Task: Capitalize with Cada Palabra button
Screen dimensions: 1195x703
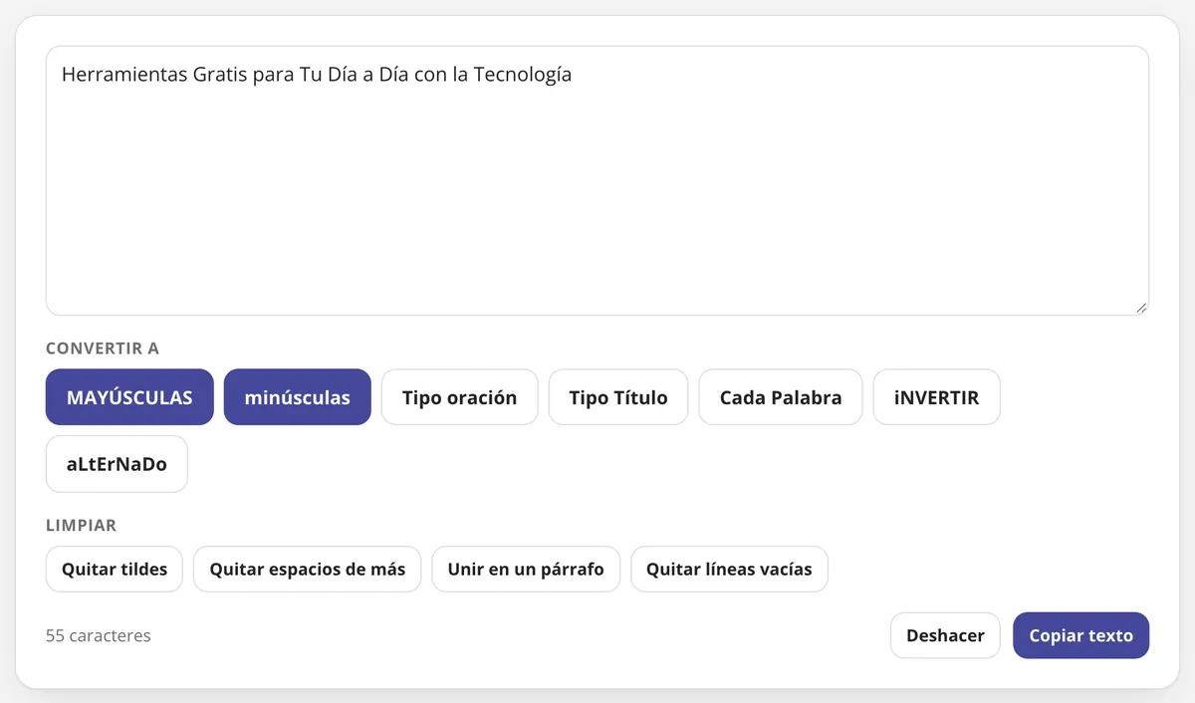Action: pyautogui.click(x=781, y=397)
